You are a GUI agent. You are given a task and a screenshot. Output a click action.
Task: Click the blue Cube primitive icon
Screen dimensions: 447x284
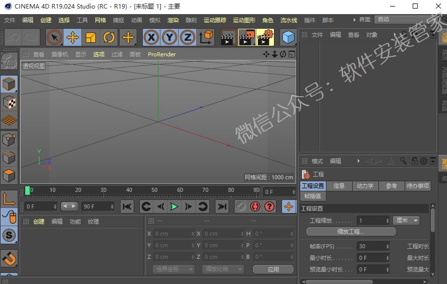click(x=288, y=38)
